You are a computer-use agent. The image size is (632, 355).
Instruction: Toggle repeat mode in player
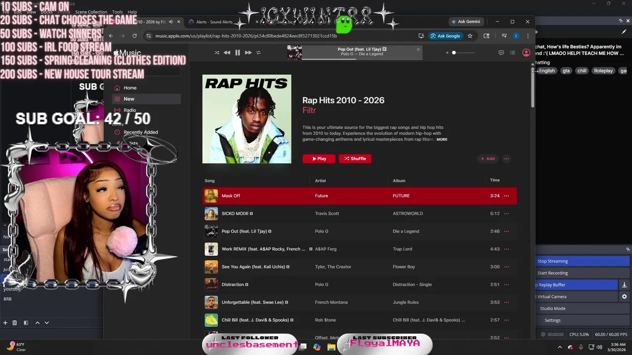[258, 53]
